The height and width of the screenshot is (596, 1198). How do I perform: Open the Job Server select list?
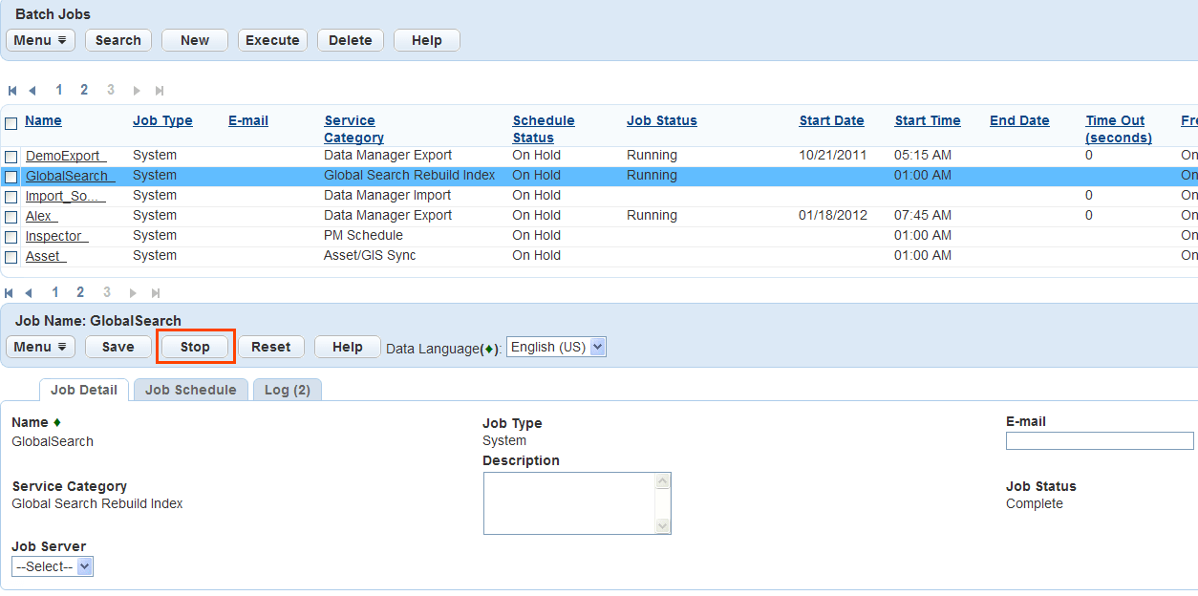click(84, 567)
